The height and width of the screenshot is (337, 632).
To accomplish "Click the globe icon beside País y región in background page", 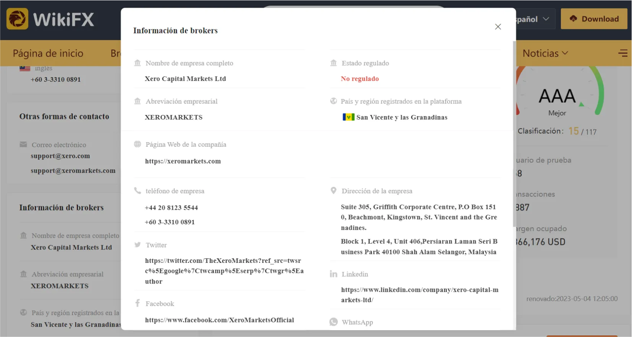I will [x=23, y=312].
